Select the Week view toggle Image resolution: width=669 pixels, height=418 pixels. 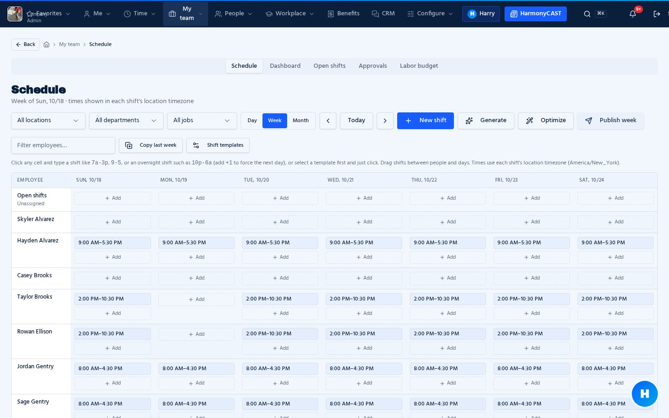click(275, 121)
